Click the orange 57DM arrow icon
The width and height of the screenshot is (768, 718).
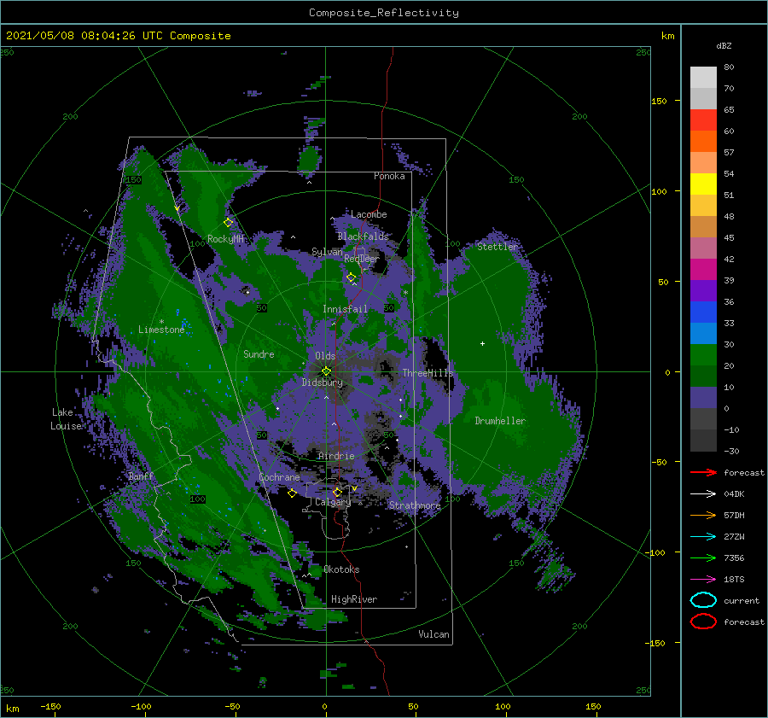point(703,515)
